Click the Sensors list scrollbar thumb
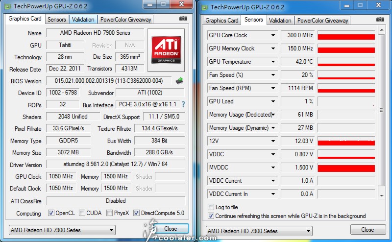 (x=382, y=110)
